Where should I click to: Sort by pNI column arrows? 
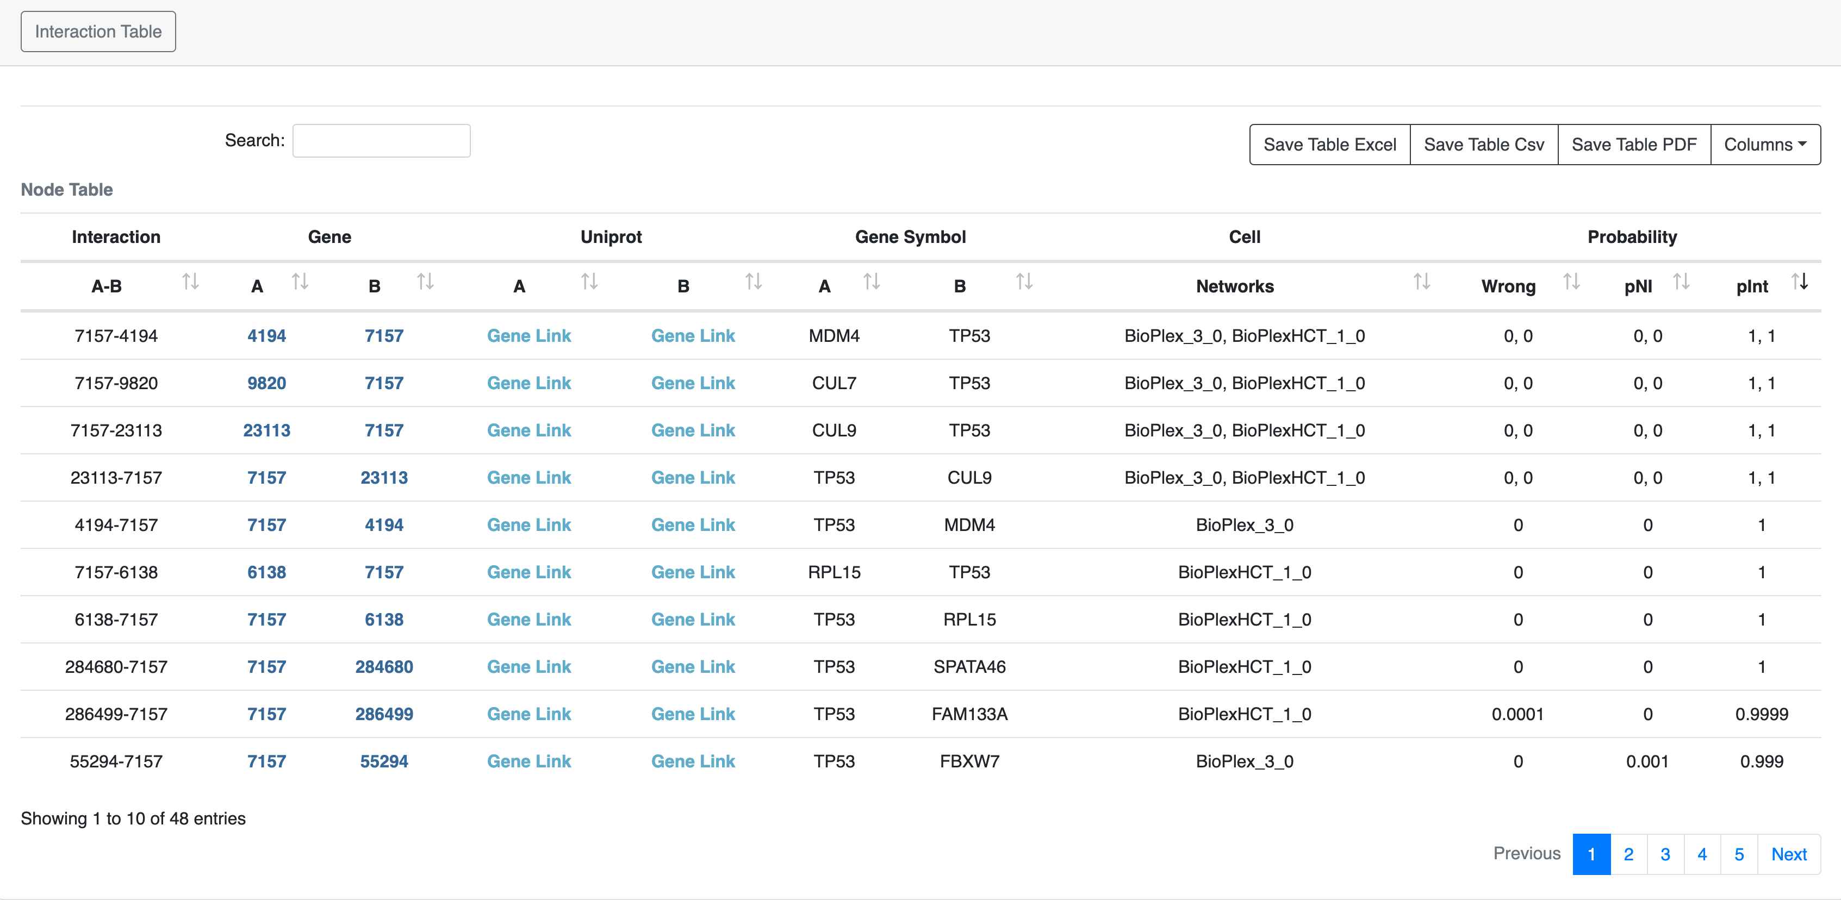(x=1681, y=282)
